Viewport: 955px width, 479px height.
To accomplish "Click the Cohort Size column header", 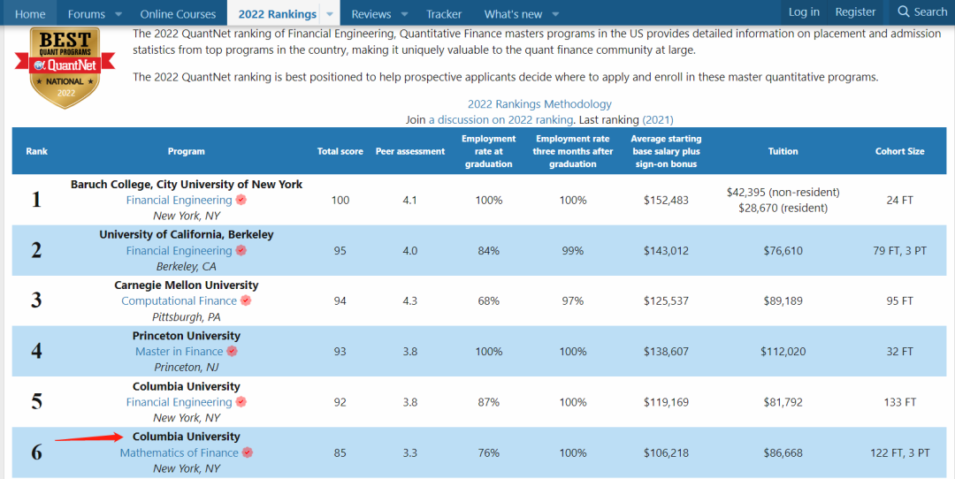I will [899, 151].
